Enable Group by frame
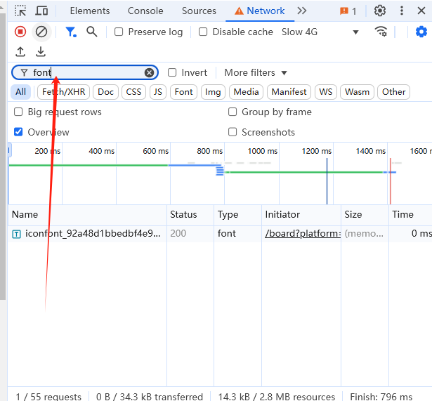This screenshot has width=432, height=401. [233, 112]
